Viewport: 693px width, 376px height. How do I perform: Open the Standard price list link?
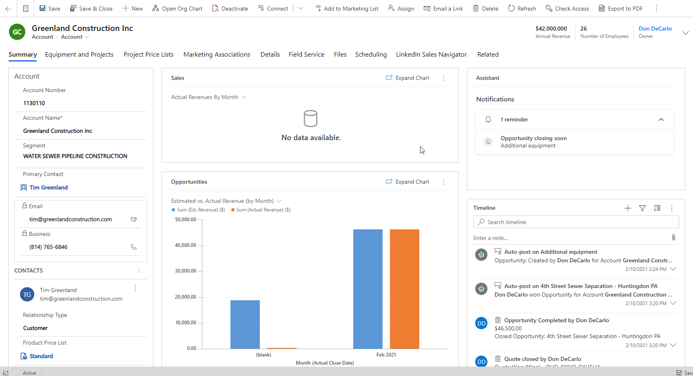pos(41,356)
